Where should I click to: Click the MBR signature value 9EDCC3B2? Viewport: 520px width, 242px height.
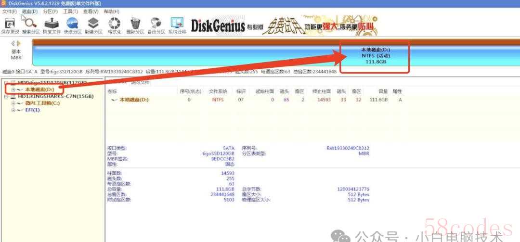point(223,159)
